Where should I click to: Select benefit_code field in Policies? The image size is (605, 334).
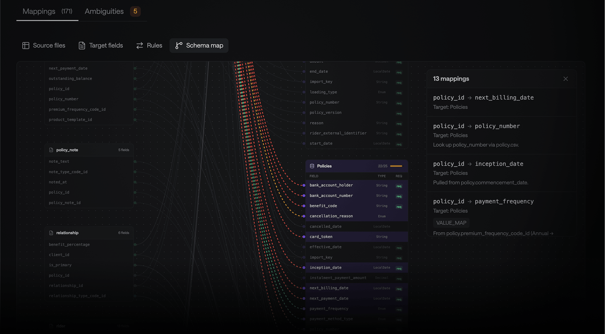pyautogui.click(x=357, y=206)
